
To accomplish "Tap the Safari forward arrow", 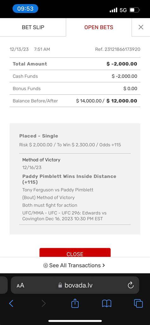I will pyautogui.click(x=44, y=304).
